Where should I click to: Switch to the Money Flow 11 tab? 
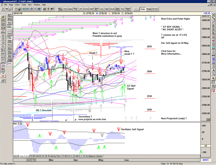(x=55, y=156)
